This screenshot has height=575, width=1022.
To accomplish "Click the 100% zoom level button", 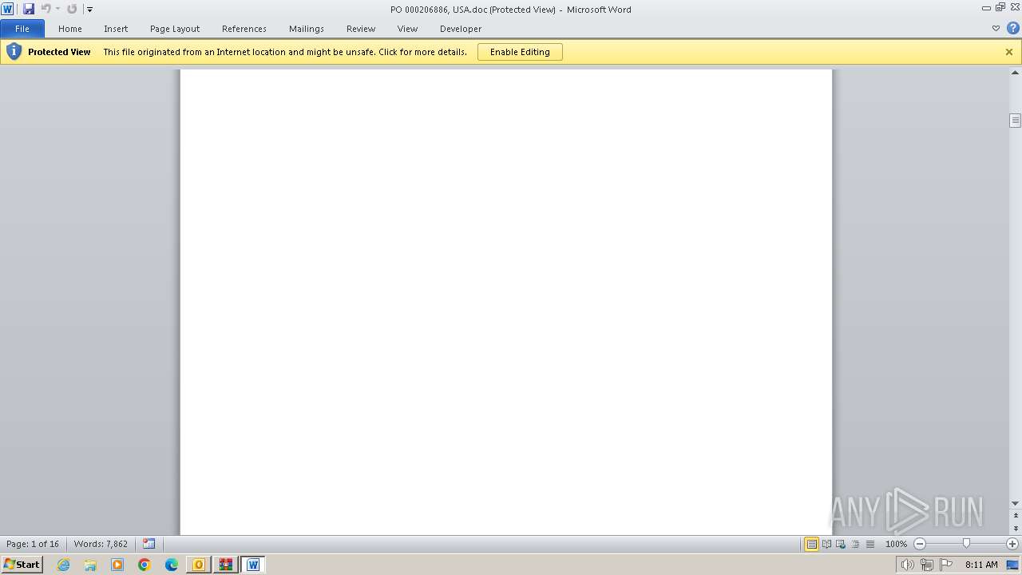I will point(896,544).
